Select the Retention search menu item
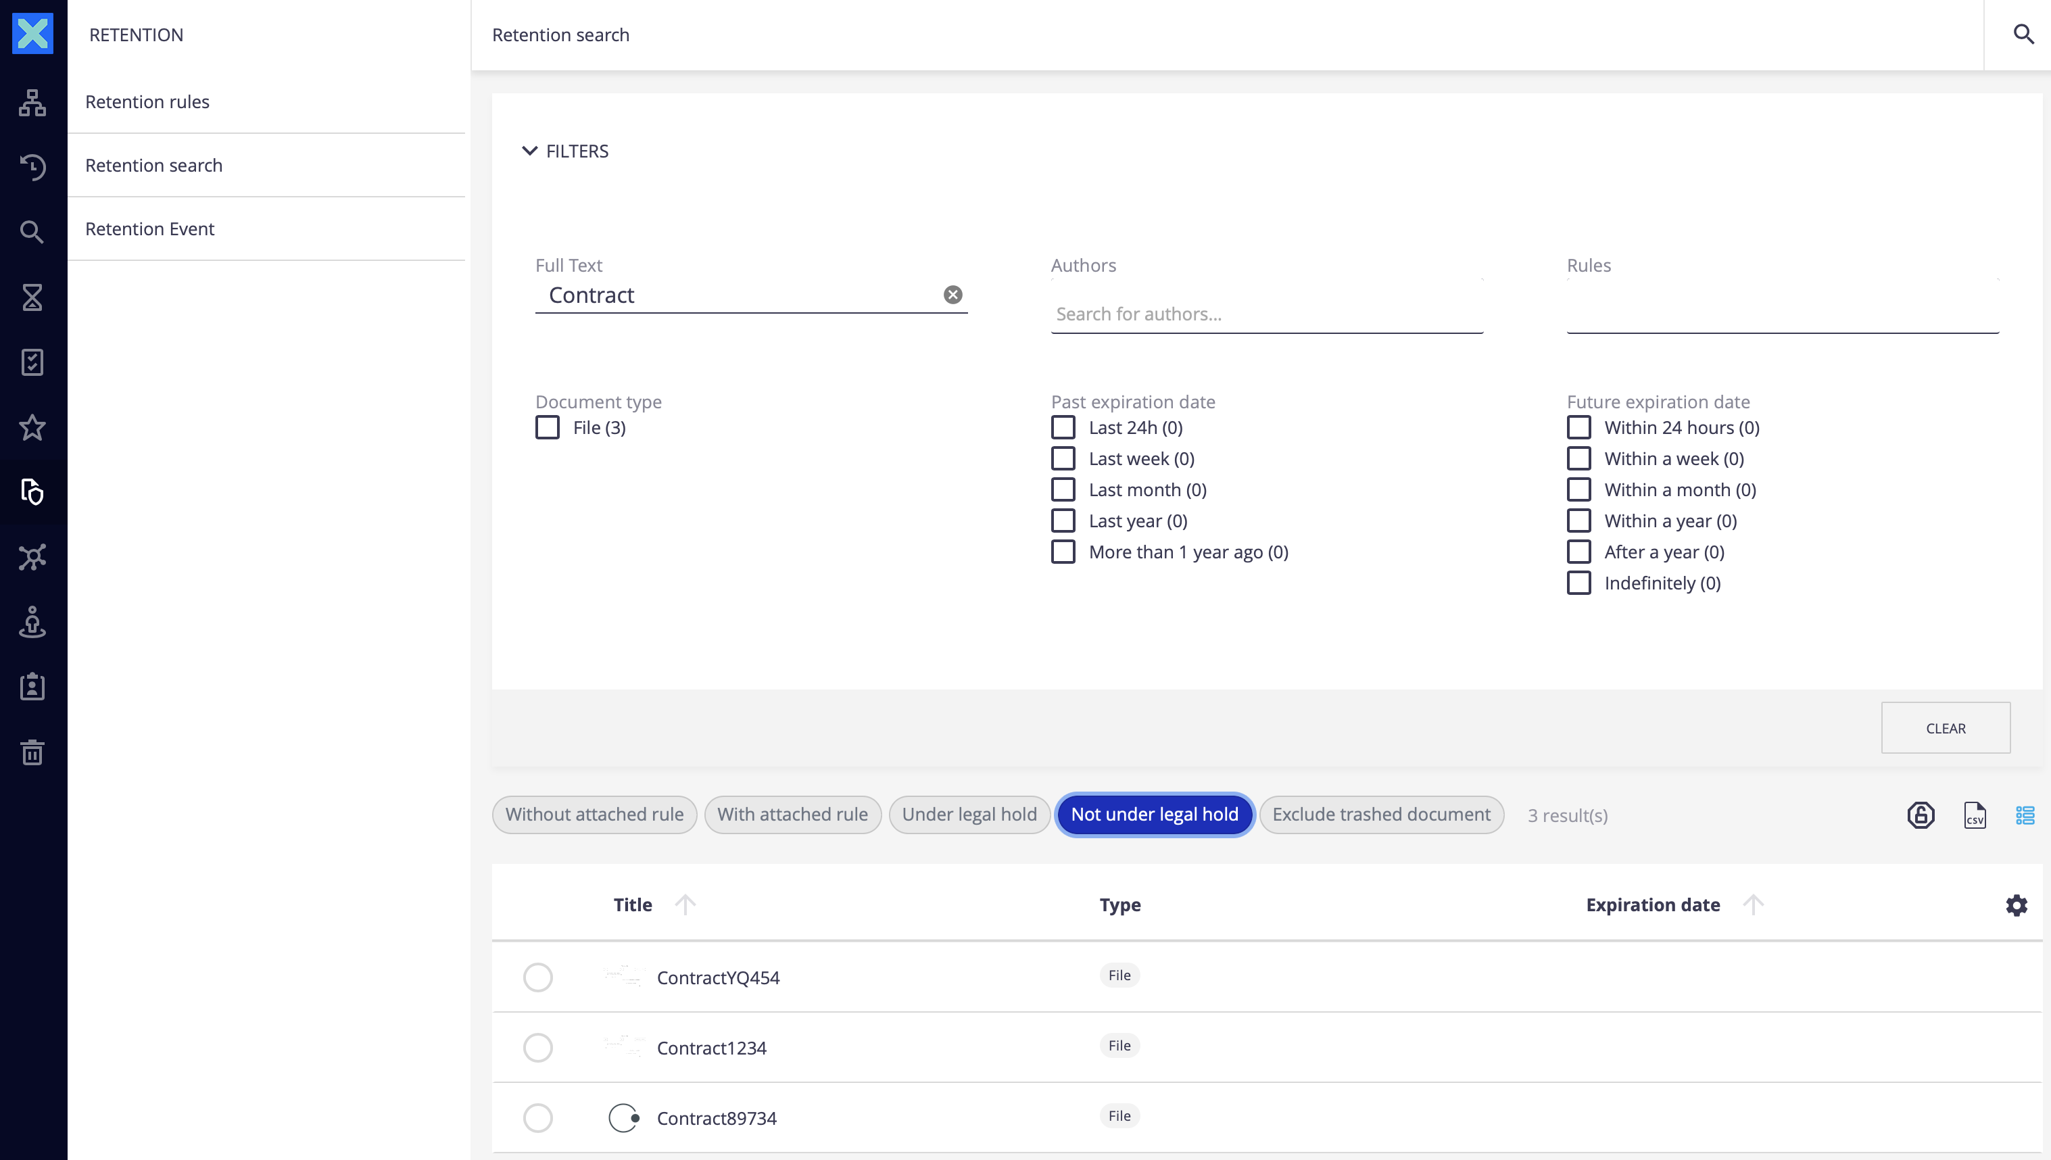2051x1160 pixels. pos(153,165)
